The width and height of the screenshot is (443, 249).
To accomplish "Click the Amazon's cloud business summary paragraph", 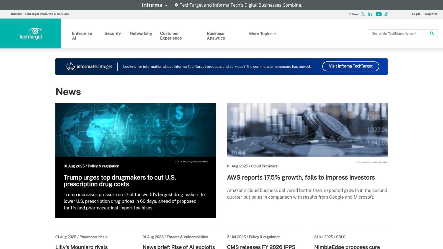I will (307, 194).
